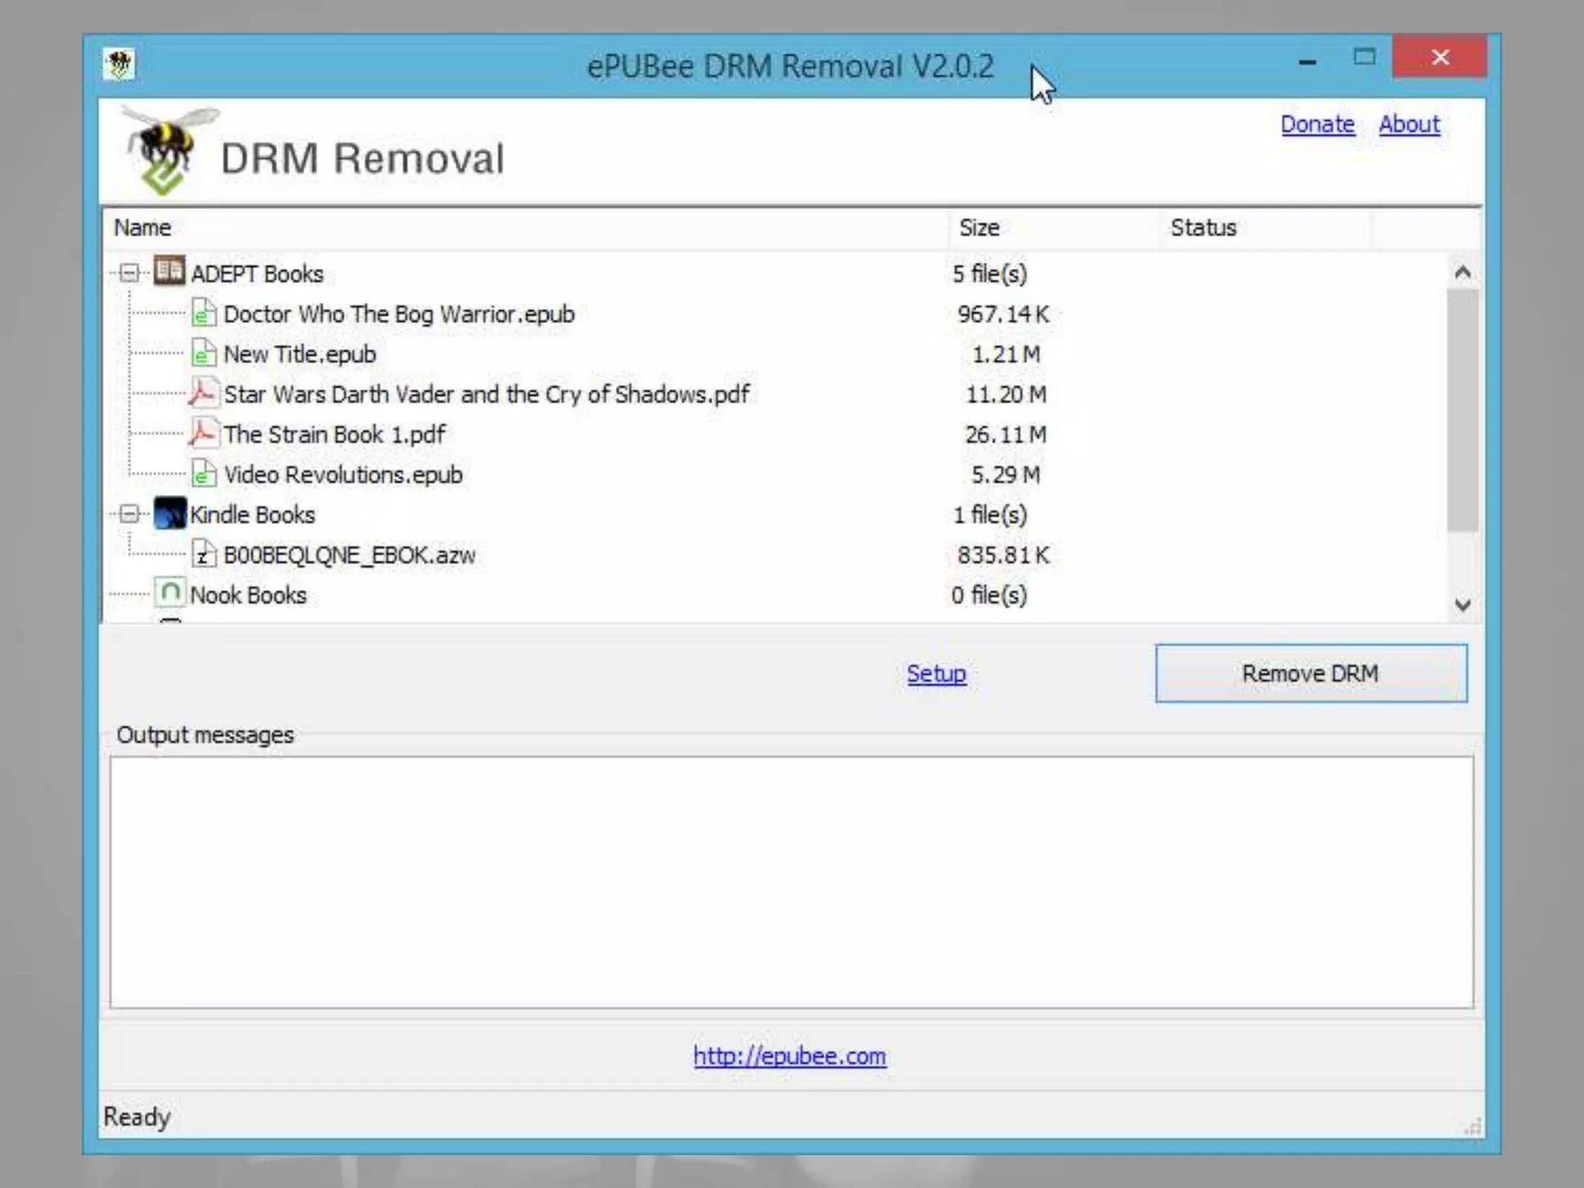Select The Strain Book 1.pdf

click(334, 435)
